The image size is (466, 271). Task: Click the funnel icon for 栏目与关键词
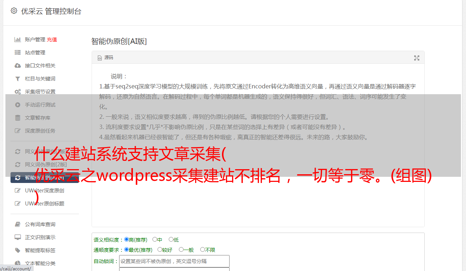coord(17,79)
